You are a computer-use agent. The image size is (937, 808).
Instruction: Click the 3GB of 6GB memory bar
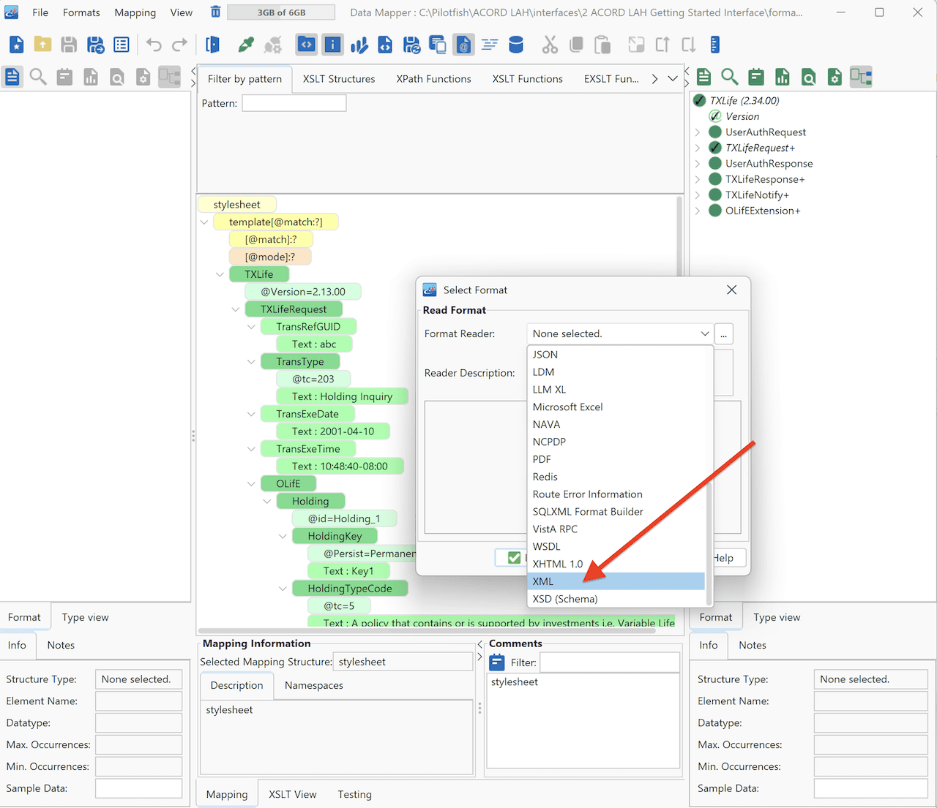point(281,12)
